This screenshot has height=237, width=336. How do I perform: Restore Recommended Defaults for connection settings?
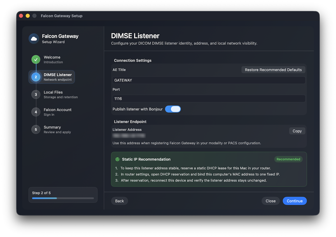[273, 70]
